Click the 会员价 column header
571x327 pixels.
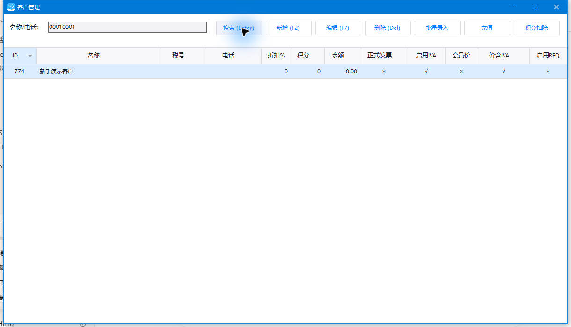462,56
